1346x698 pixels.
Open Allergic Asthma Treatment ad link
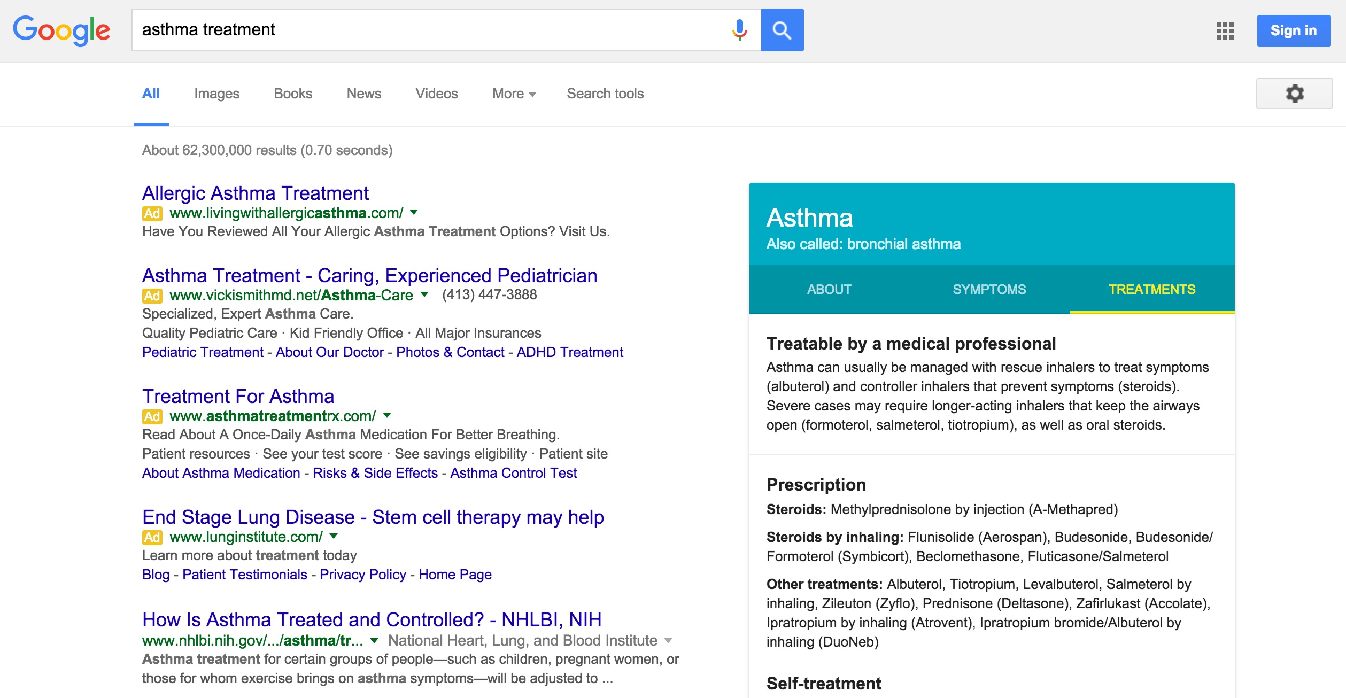pyautogui.click(x=256, y=193)
